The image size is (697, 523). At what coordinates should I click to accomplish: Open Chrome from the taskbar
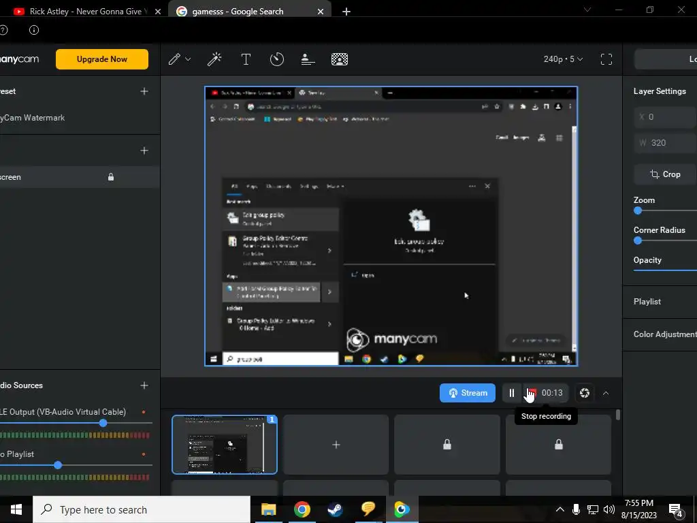[x=302, y=509]
